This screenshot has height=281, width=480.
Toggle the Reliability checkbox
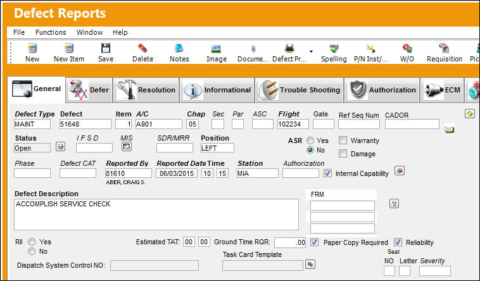point(398,242)
